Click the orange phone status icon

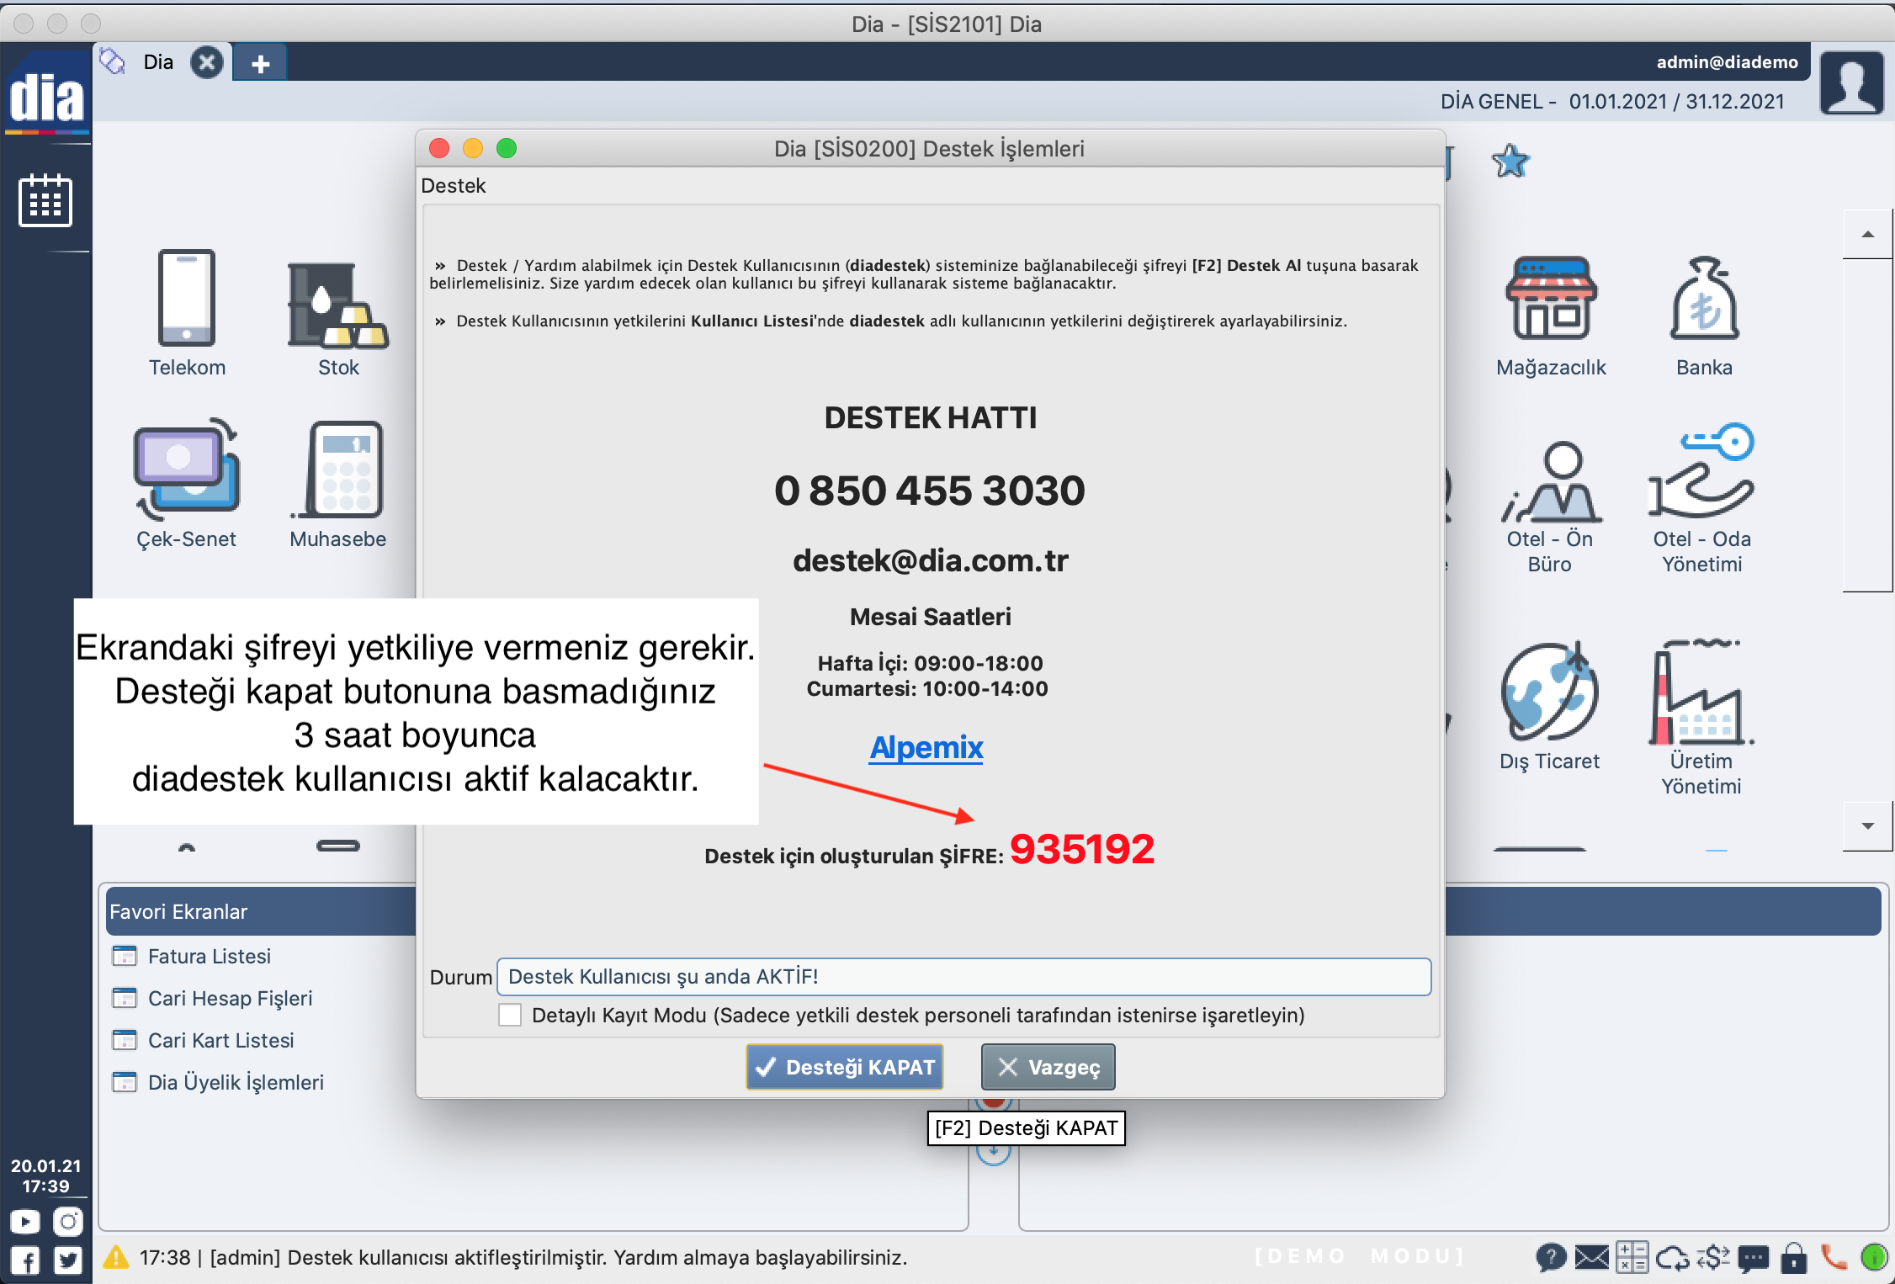pos(1833,1257)
